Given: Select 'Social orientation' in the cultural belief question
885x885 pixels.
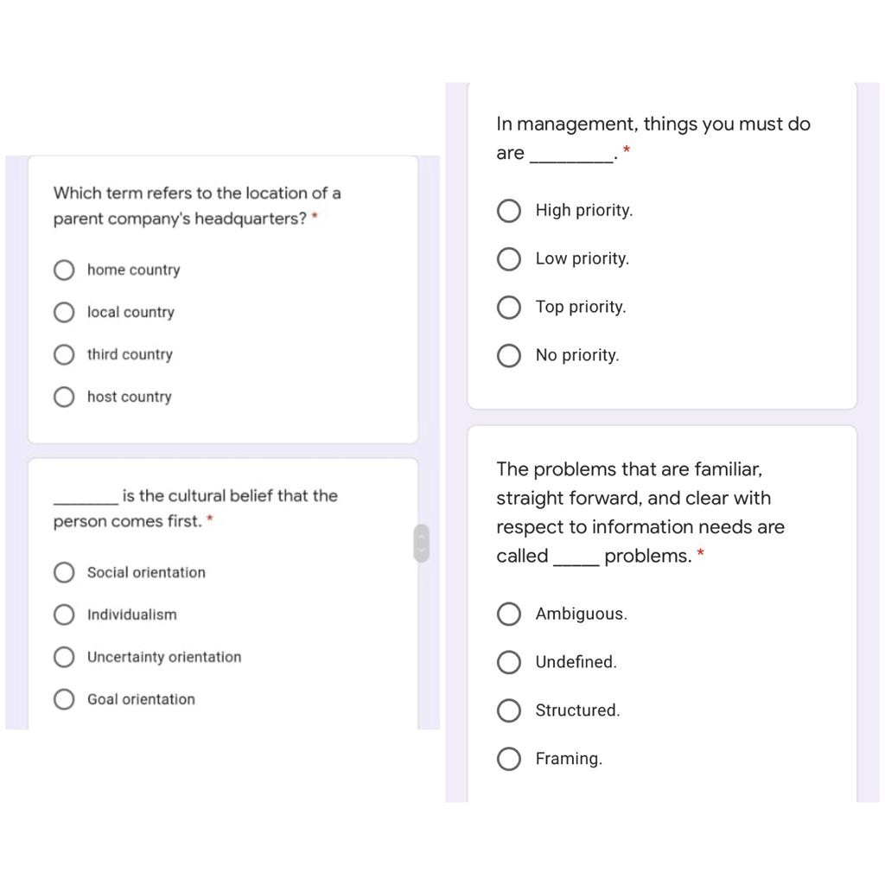Looking at the screenshot, I should coord(64,572).
